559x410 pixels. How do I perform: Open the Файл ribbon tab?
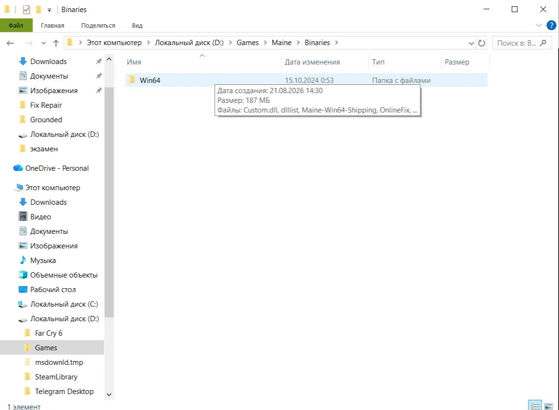(16, 25)
